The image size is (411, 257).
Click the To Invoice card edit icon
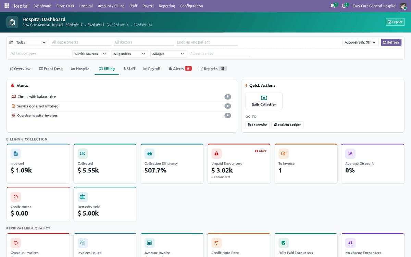[284, 154]
